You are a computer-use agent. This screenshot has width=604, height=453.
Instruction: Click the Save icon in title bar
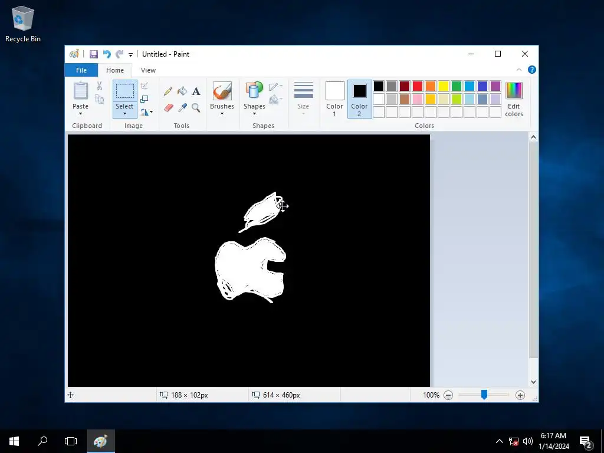point(94,54)
